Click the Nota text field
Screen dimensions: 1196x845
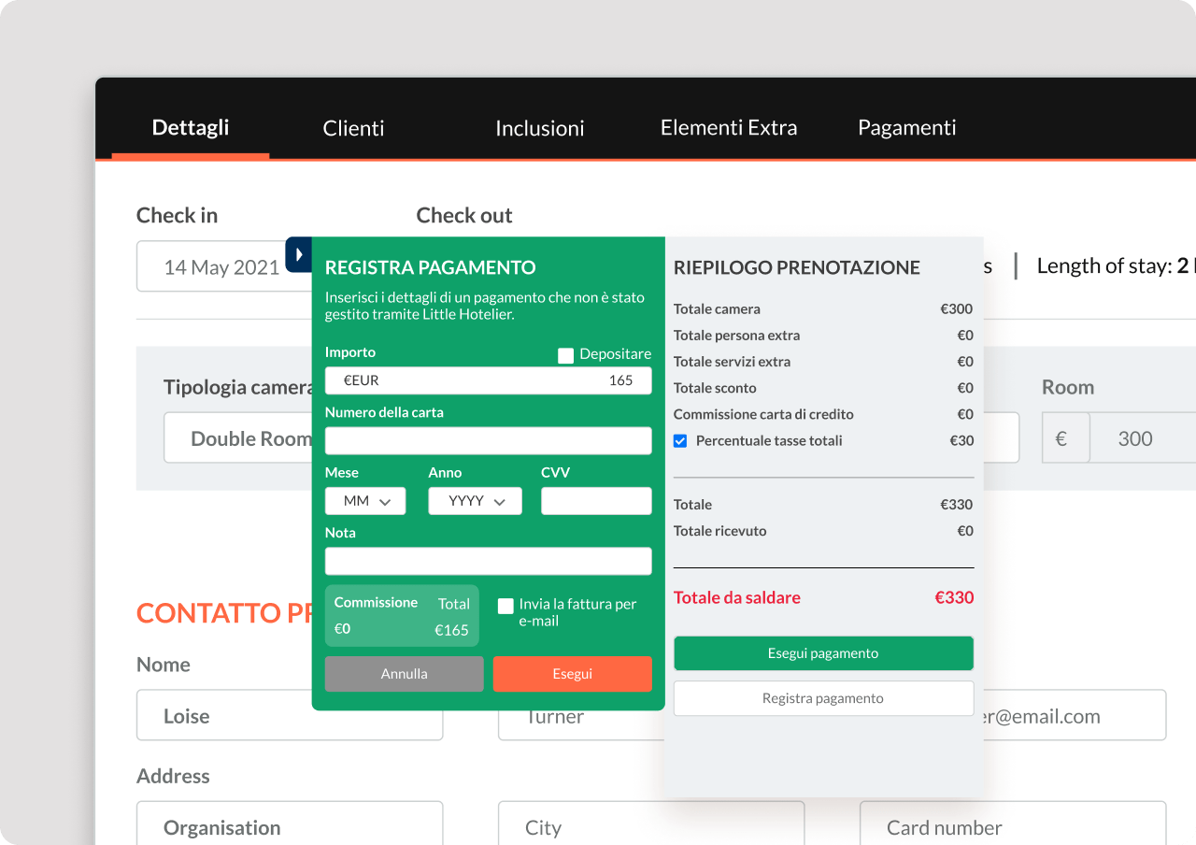(x=488, y=561)
